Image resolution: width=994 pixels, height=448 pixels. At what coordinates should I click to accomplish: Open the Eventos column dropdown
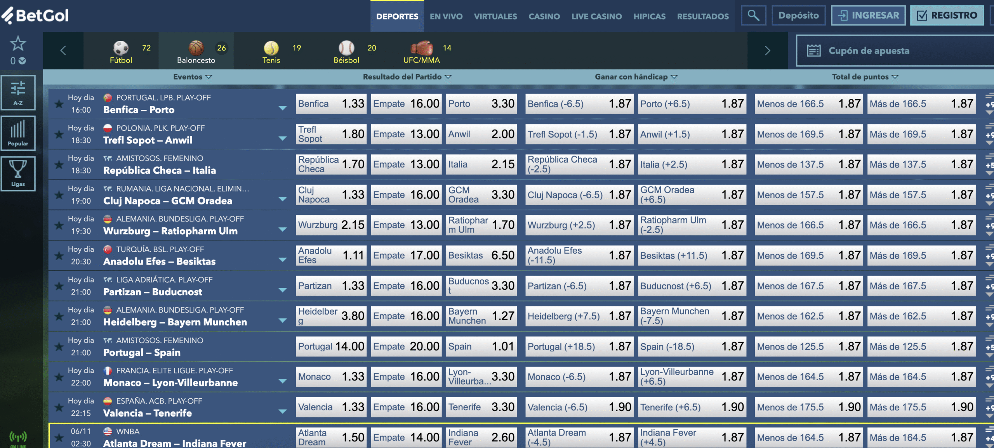pyautogui.click(x=193, y=77)
